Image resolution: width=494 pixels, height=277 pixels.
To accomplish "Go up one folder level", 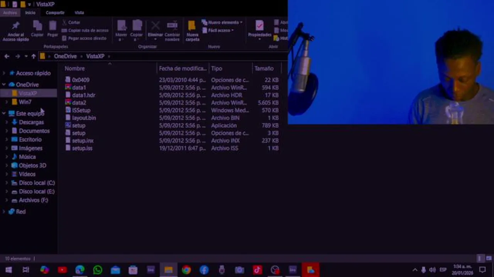I will pos(34,56).
